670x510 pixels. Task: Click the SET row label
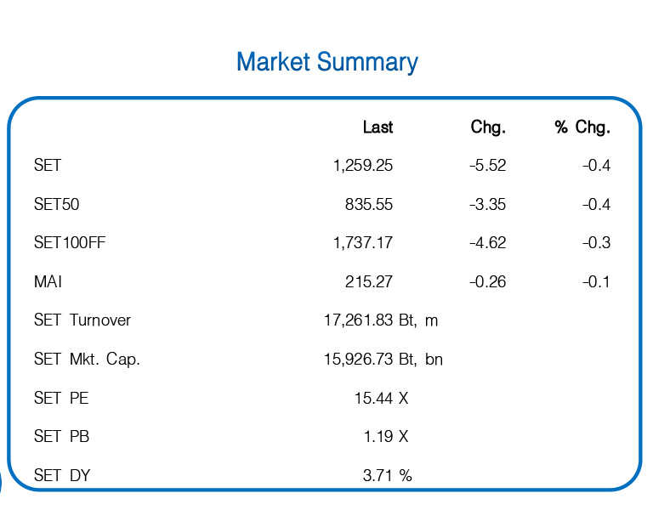coord(48,166)
